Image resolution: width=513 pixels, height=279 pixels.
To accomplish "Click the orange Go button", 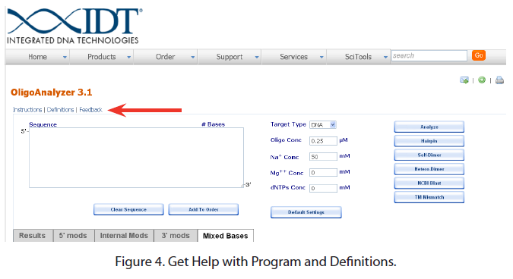I will [x=479, y=55].
